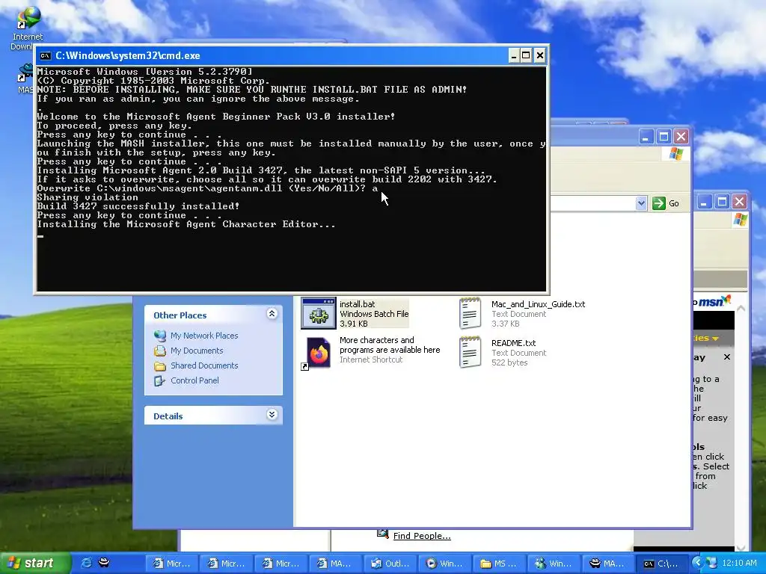Launch the hat-icon app in Quick Launch
The image size is (766, 574).
(x=103, y=563)
